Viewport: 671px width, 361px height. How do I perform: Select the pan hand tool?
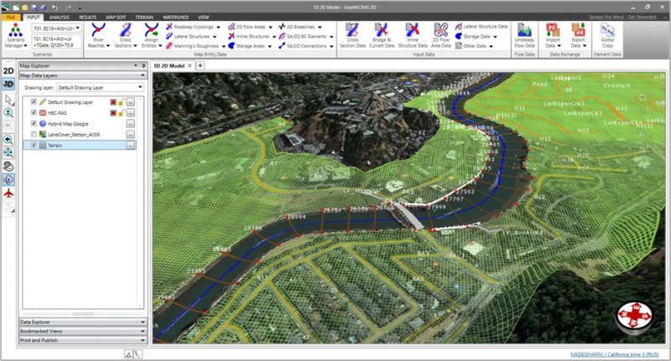pos(8,166)
